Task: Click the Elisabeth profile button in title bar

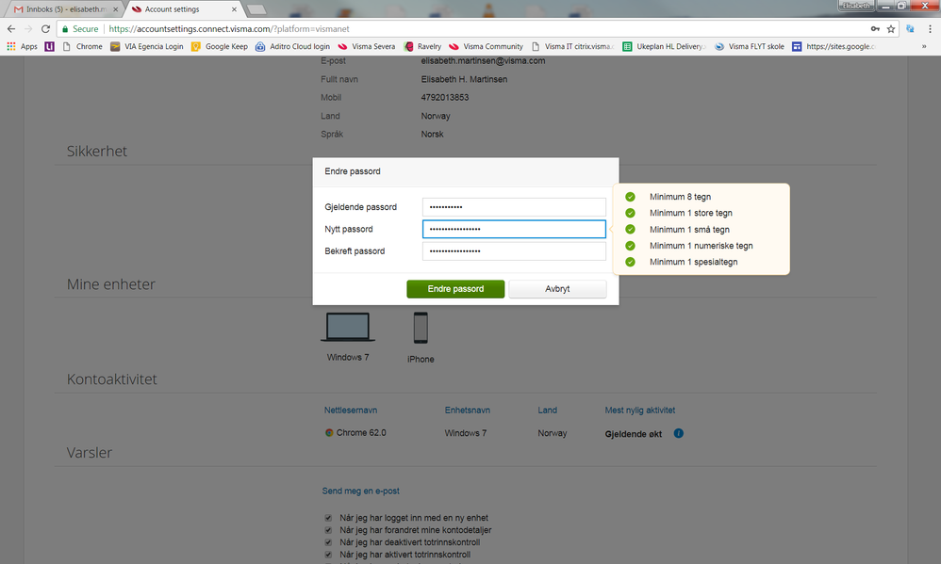Action: 856,6
